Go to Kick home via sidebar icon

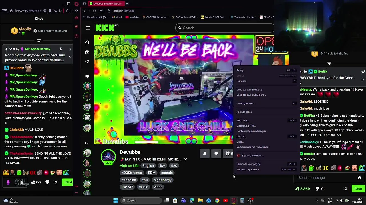click(87, 42)
